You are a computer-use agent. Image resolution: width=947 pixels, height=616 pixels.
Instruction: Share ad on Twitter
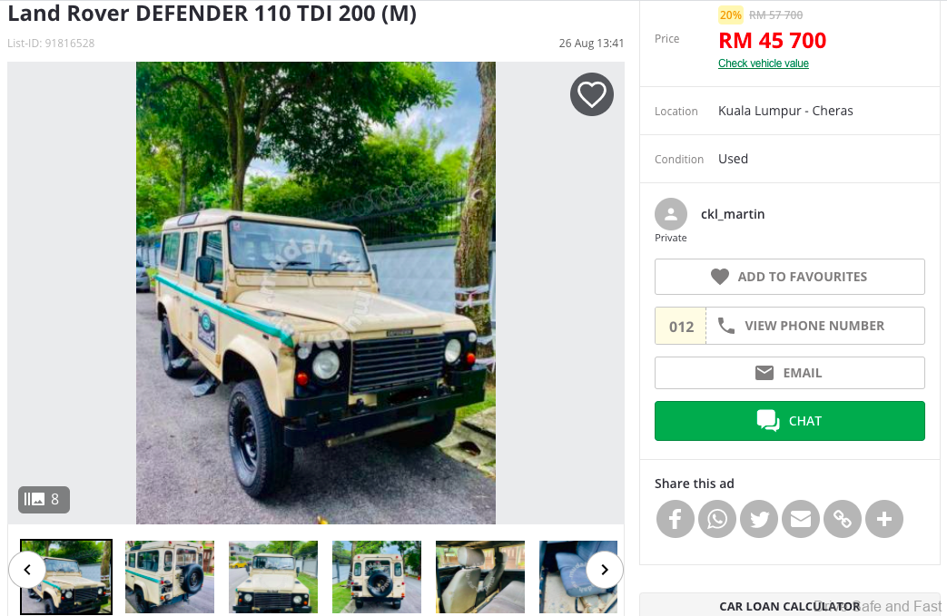point(759,519)
